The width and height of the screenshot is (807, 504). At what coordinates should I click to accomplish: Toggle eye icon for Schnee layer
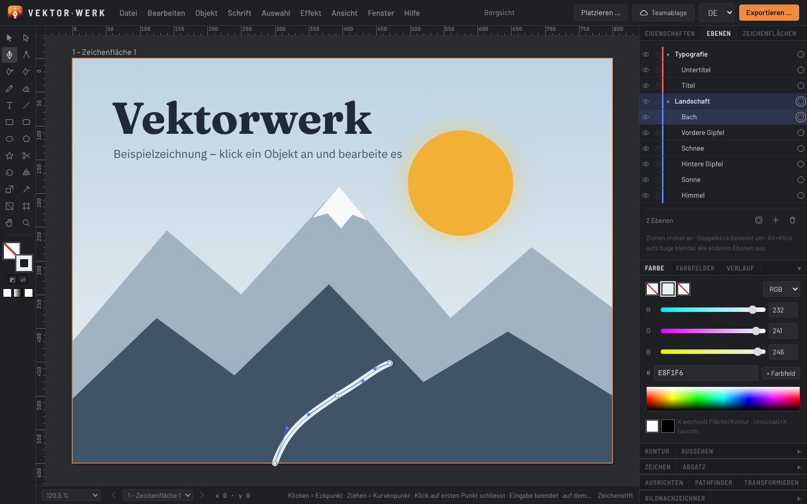pyautogui.click(x=646, y=148)
